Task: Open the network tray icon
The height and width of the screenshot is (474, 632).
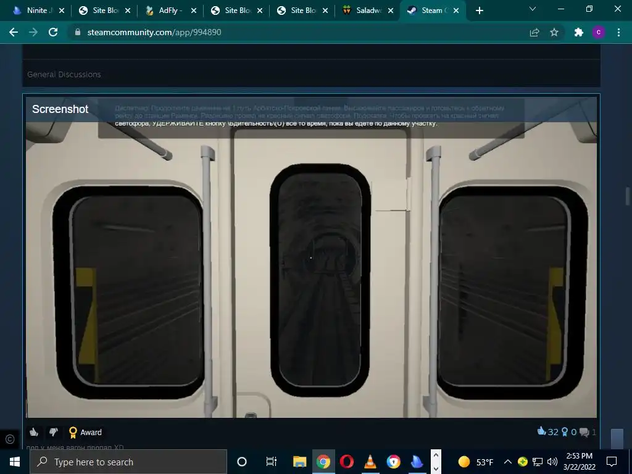Action: (x=538, y=462)
